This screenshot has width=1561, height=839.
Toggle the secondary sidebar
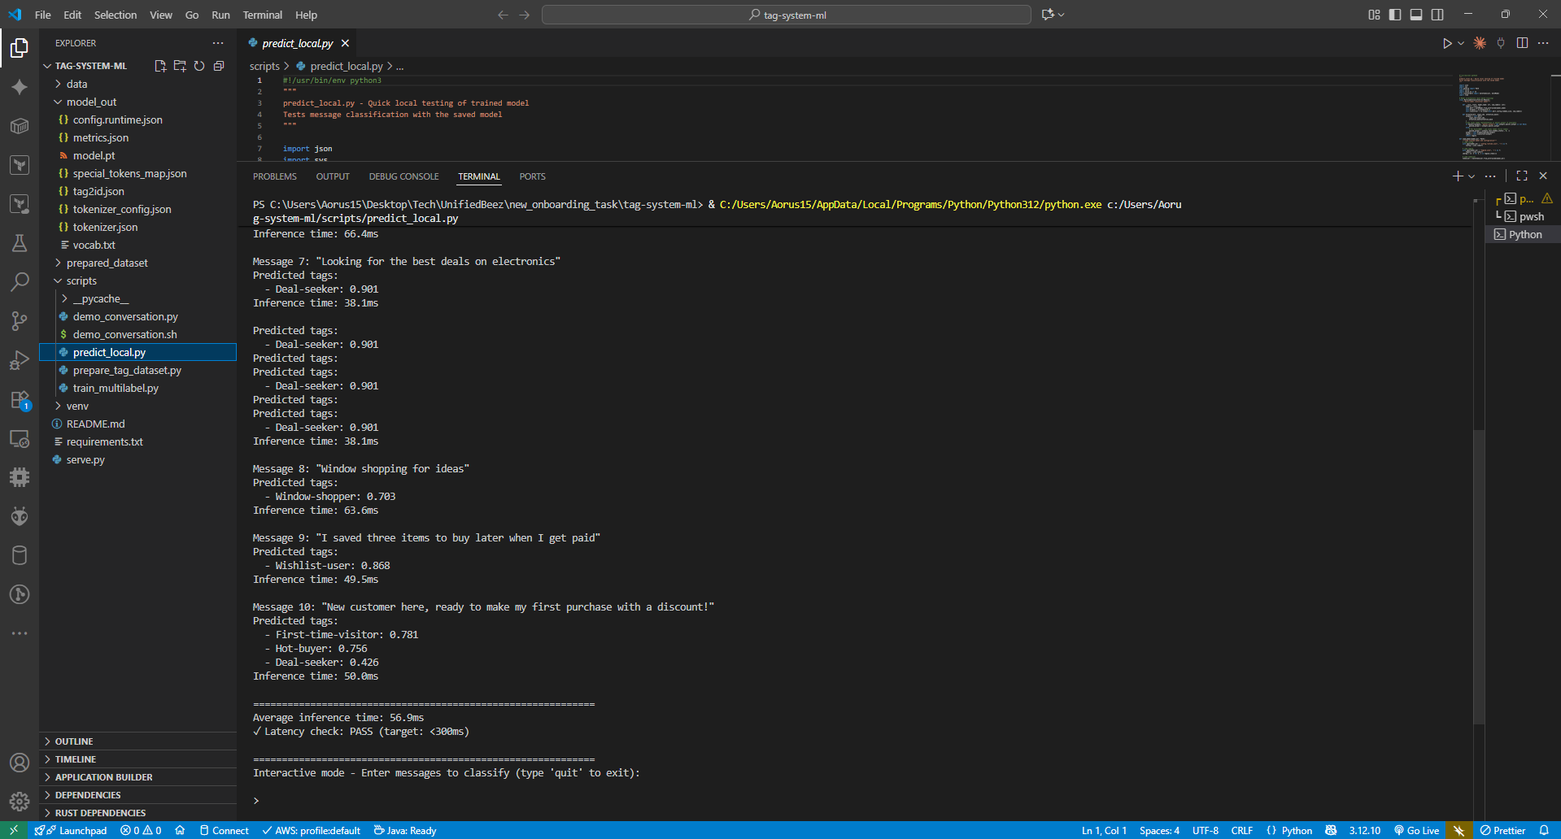coord(1438,14)
